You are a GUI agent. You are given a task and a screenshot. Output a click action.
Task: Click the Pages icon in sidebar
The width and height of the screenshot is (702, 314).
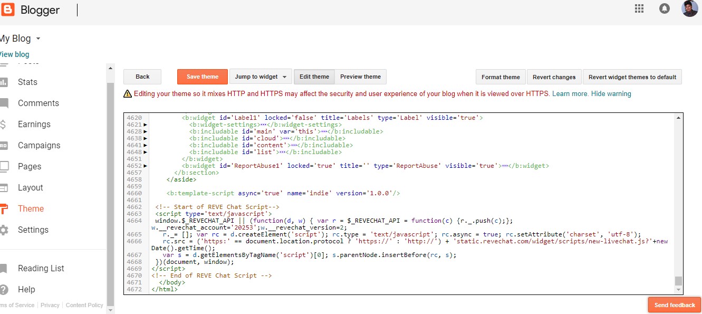tap(4, 167)
